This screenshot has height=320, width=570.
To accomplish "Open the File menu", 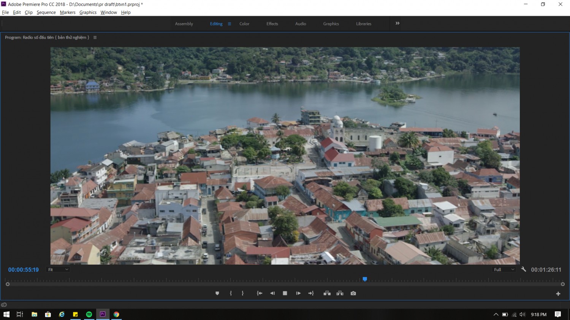I will coord(5,13).
